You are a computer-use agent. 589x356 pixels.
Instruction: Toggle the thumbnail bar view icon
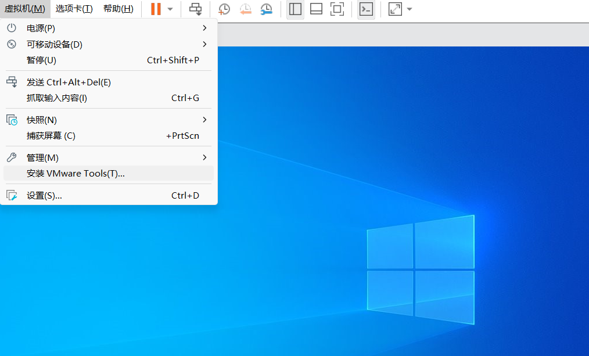pos(317,9)
